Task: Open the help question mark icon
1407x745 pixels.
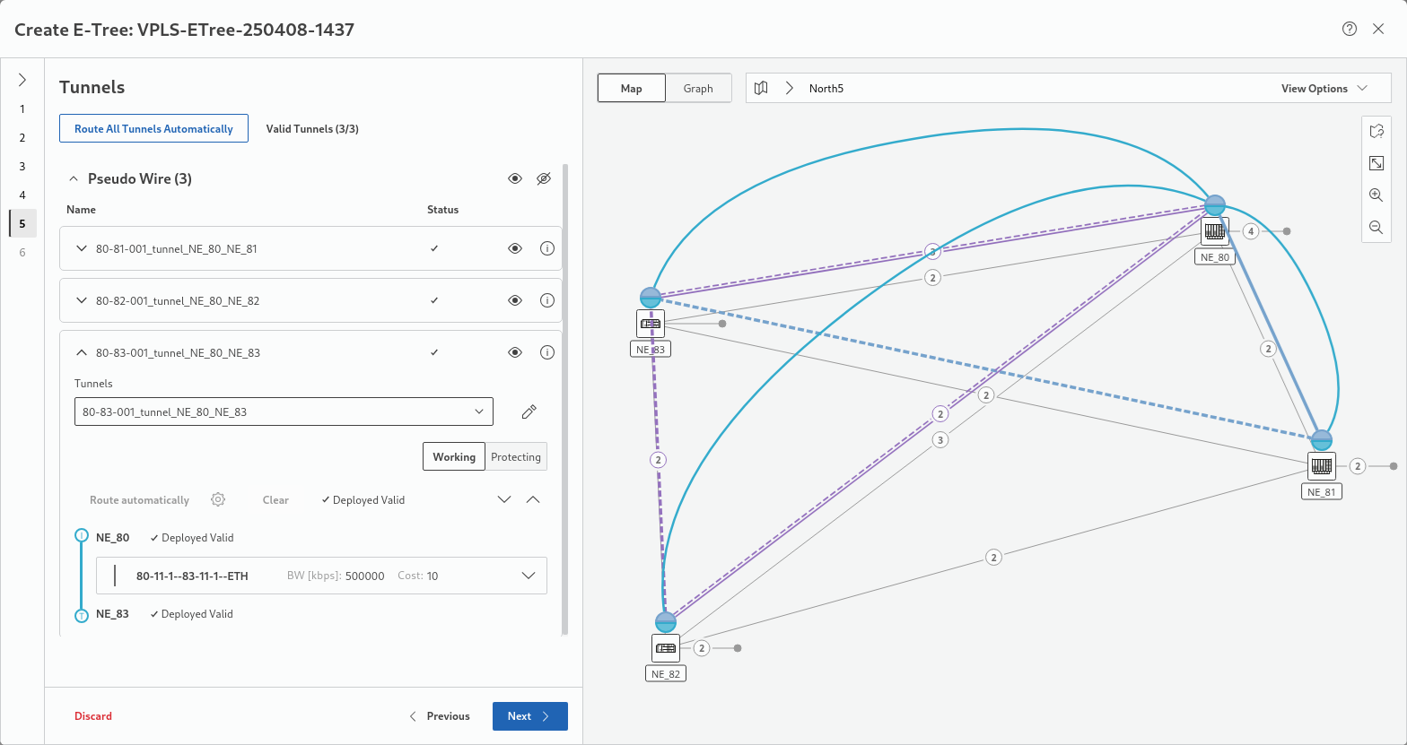Action: 1350,29
